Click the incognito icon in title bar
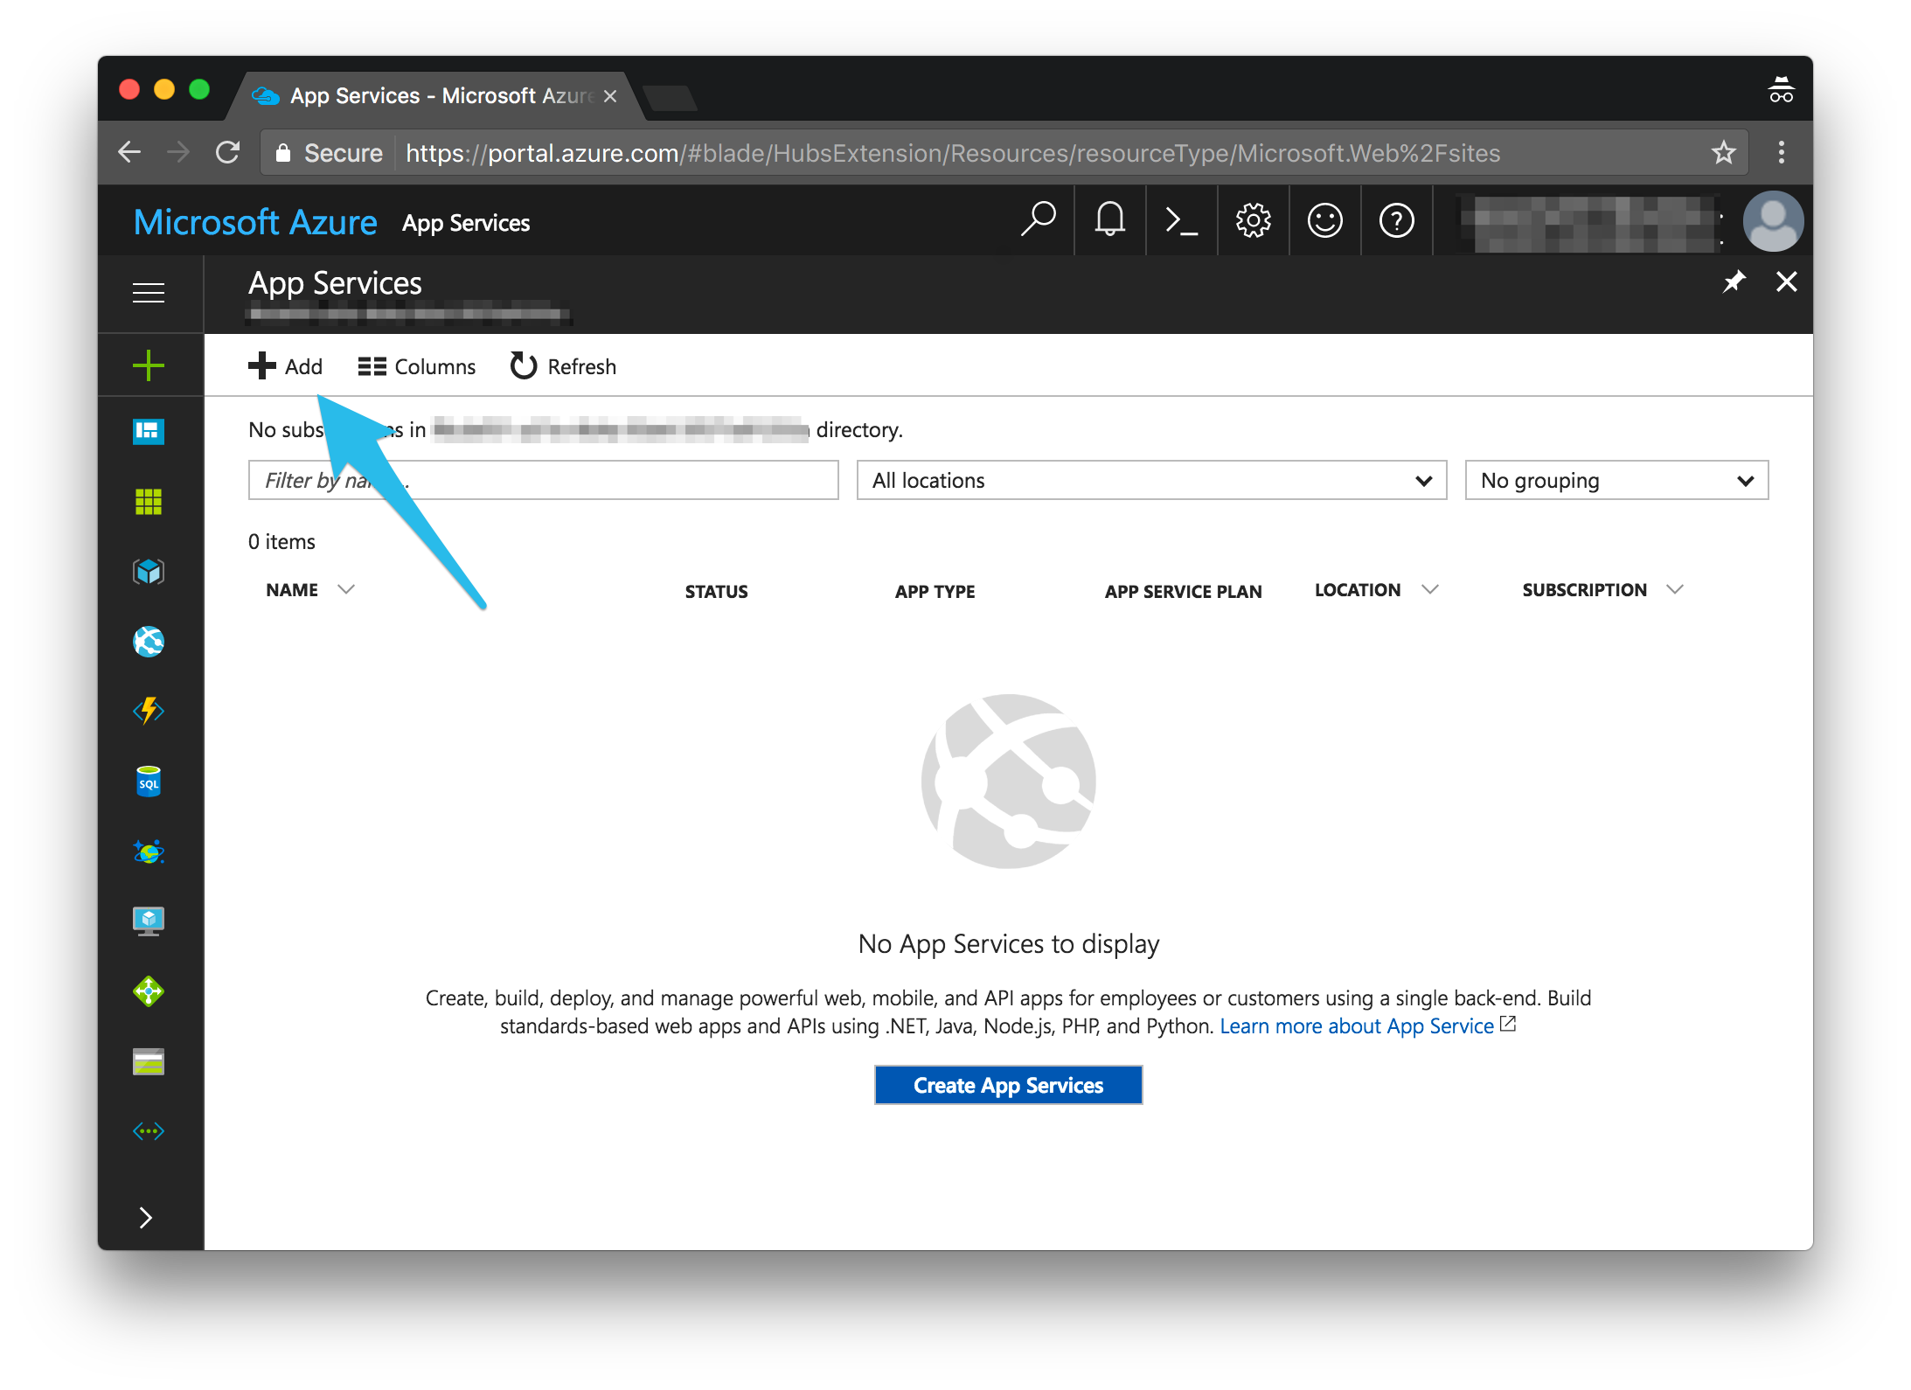Screen dimensions: 1911x1390 click(1781, 89)
